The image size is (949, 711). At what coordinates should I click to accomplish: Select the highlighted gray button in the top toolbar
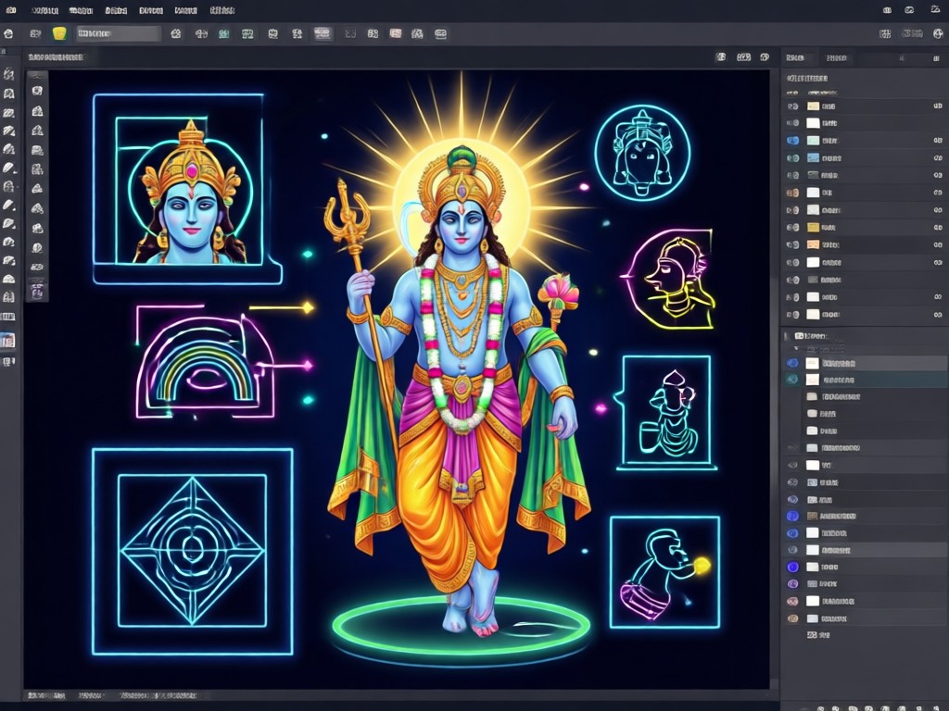(x=323, y=34)
